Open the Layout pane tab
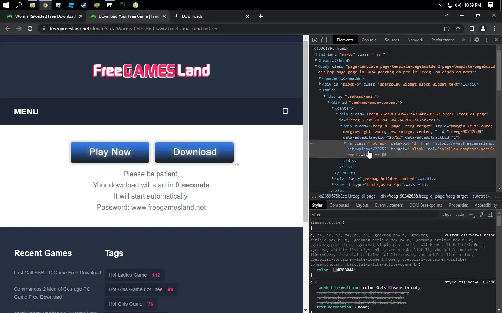 (x=362, y=205)
